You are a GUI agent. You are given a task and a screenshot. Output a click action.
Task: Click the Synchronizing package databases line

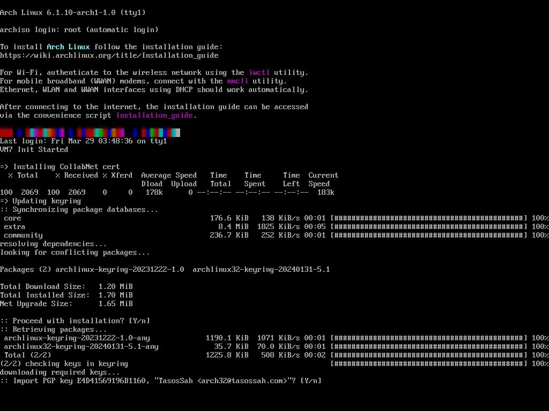(79, 209)
